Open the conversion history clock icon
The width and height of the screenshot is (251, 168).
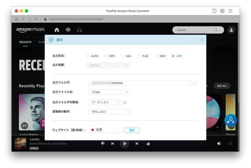tap(214, 11)
